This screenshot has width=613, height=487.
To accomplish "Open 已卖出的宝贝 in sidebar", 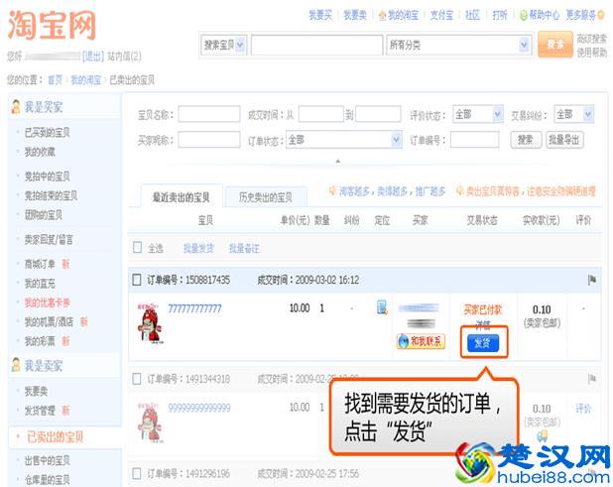I will (55, 436).
